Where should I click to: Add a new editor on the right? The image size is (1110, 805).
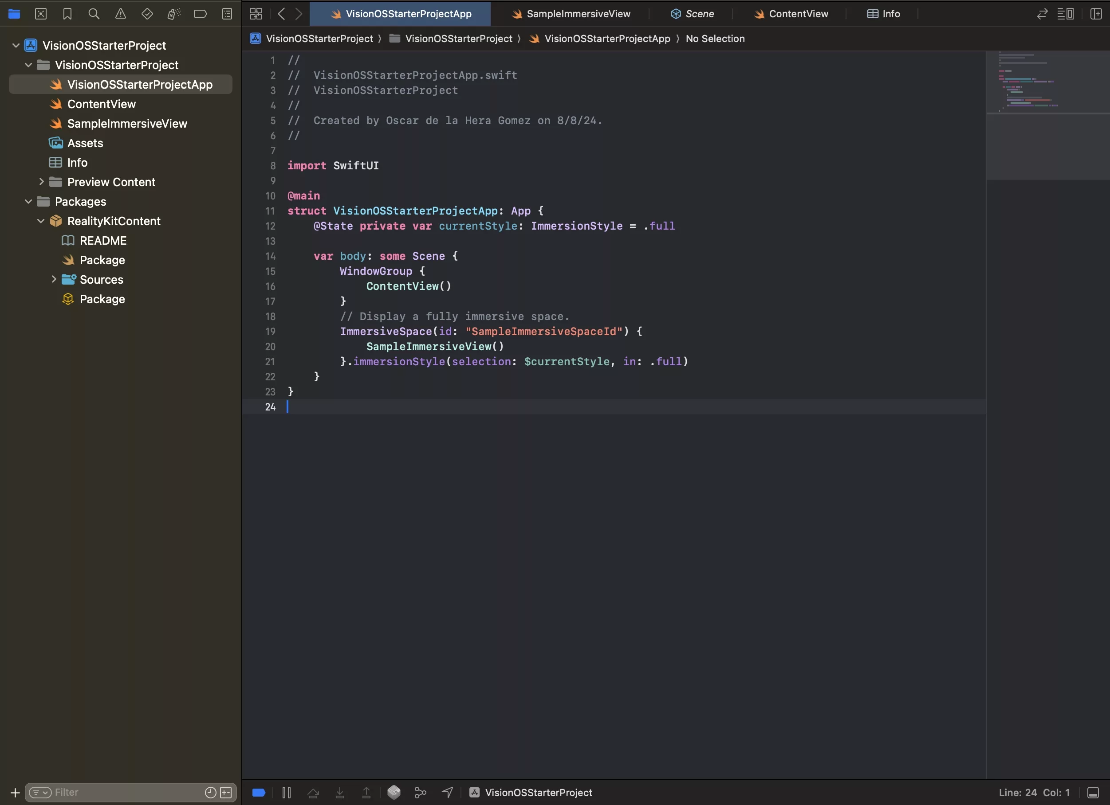coord(1096,14)
